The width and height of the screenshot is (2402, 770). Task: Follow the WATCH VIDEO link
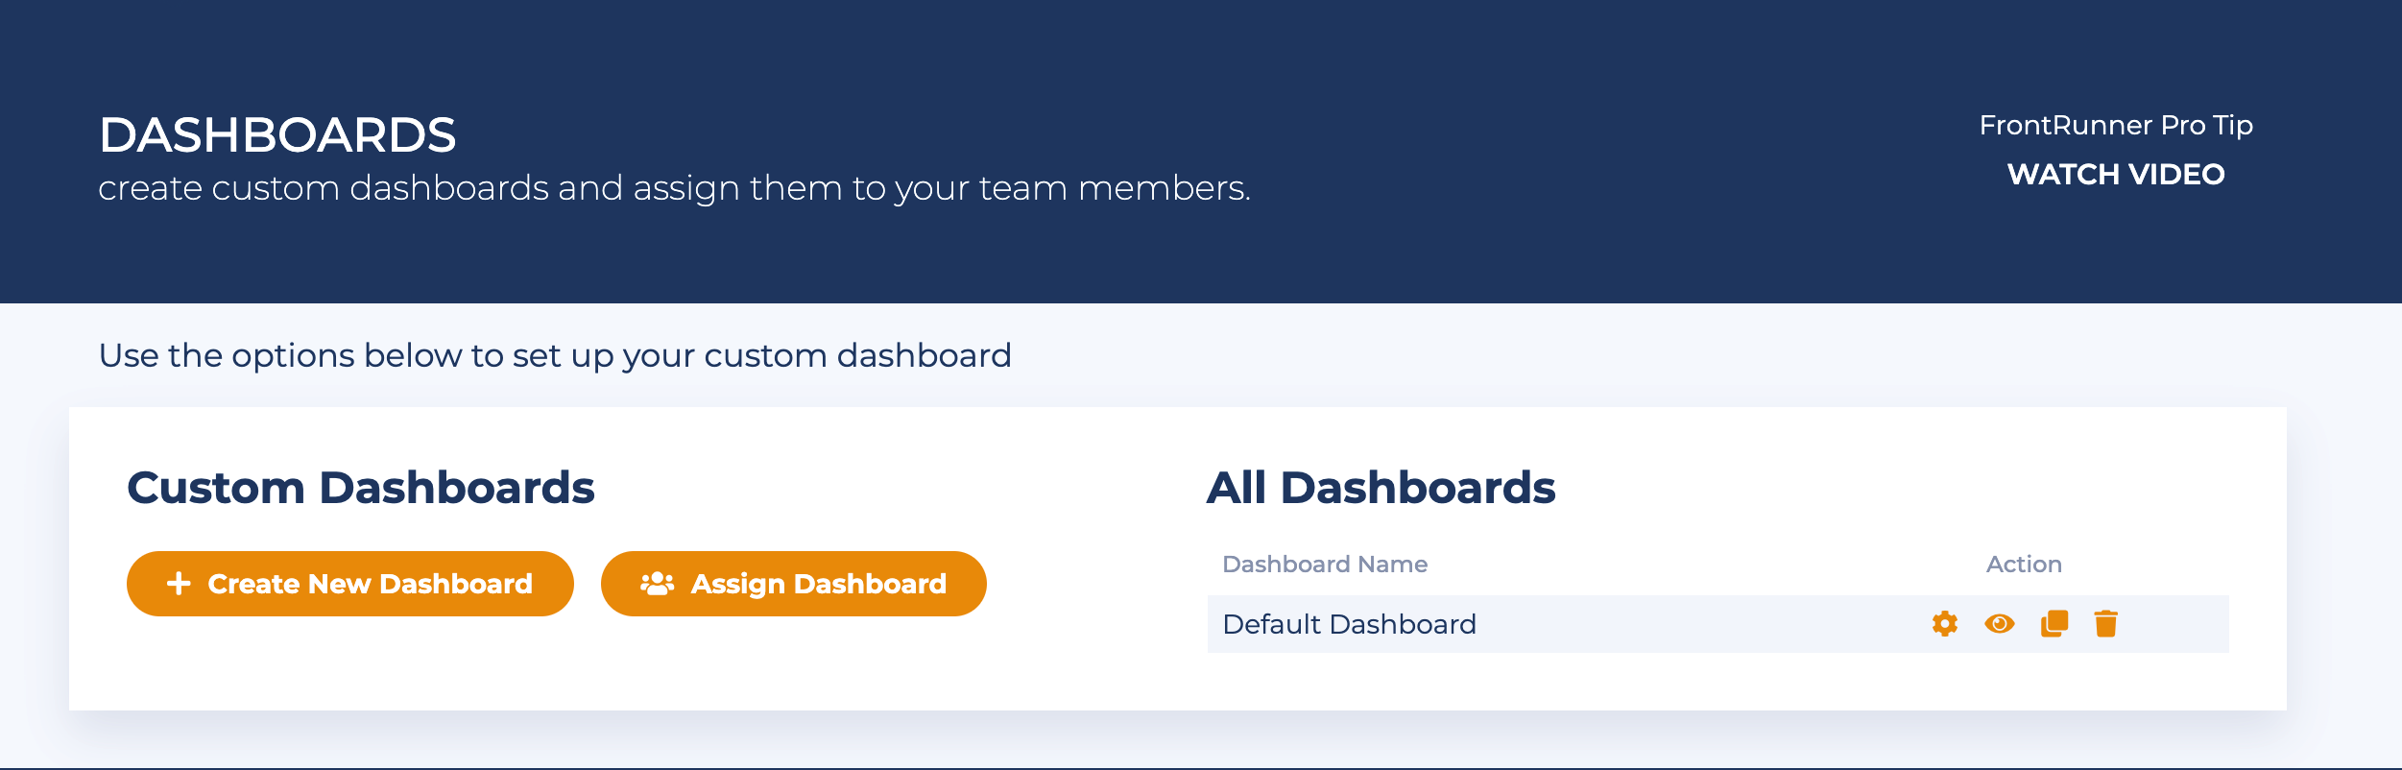click(2116, 174)
